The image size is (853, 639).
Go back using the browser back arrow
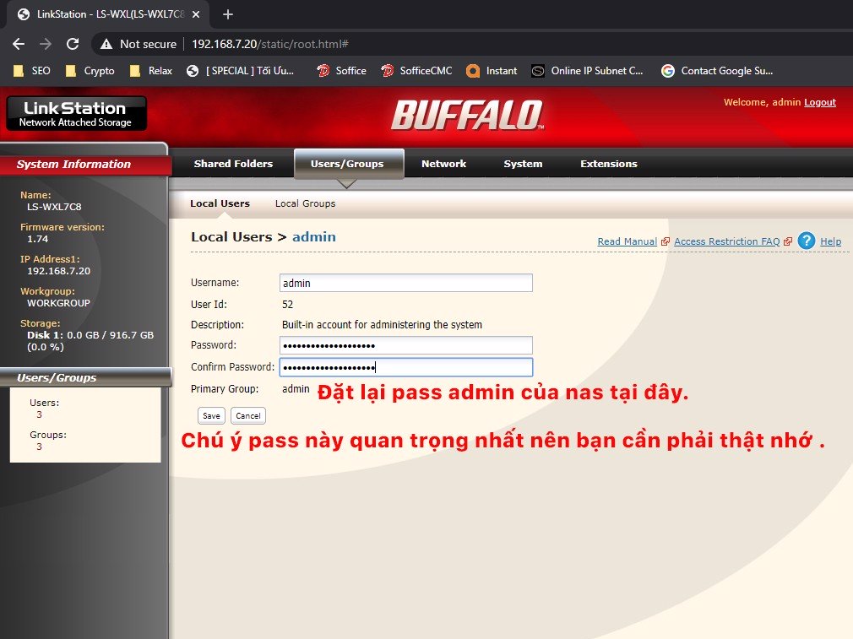pos(19,44)
